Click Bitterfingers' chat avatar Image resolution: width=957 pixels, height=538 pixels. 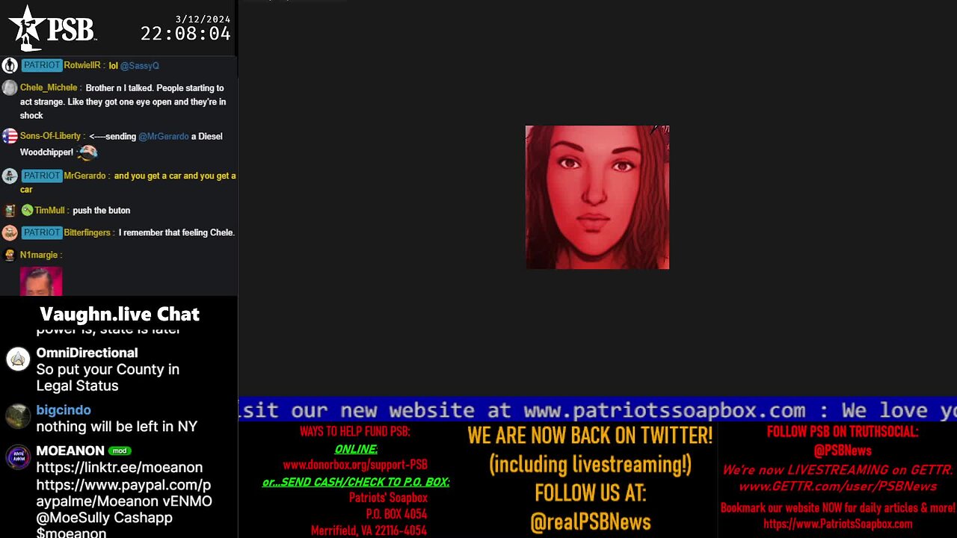[10, 232]
